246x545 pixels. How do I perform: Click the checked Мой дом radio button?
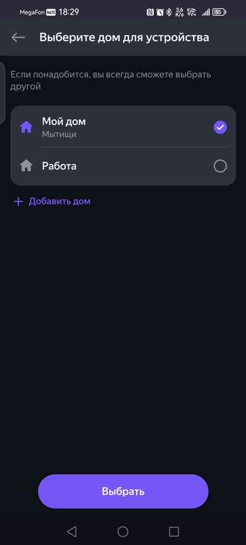click(x=220, y=127)
